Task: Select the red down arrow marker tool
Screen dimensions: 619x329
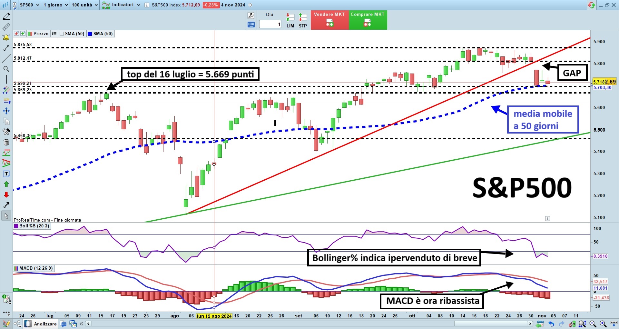Action: (6, 194)
